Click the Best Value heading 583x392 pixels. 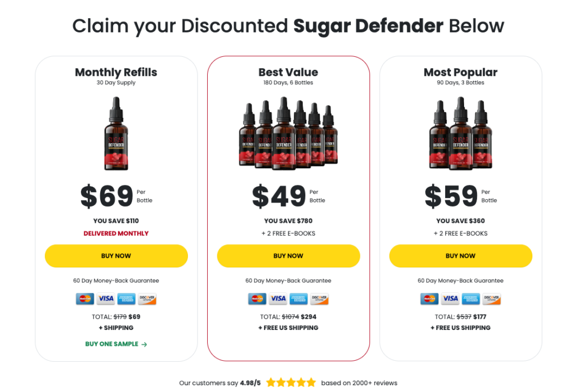(x=288, y=72)
